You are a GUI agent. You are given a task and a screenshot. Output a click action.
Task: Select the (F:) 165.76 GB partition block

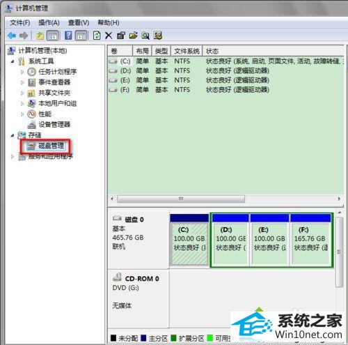click(310, 239)
